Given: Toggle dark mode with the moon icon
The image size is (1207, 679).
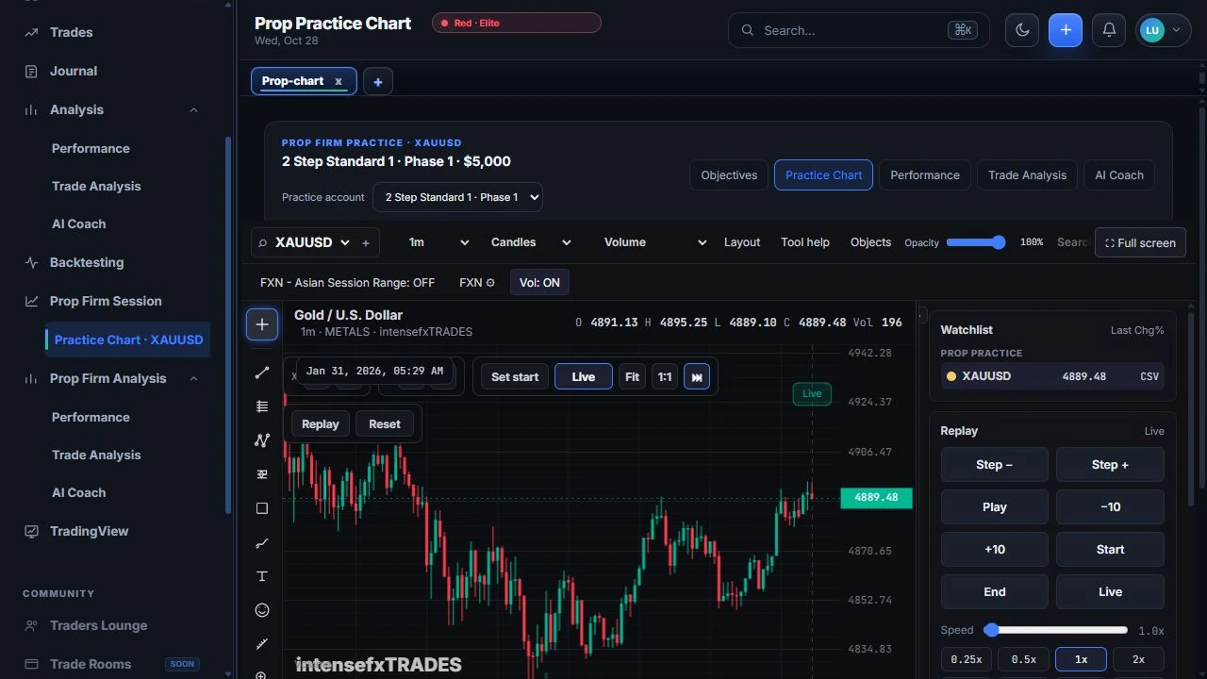Looking at the screenshot, I should click(x=1022, y=30).
